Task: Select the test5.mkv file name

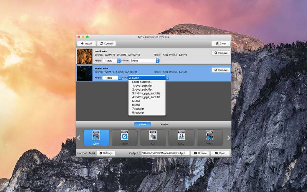Action: point(101,51)
